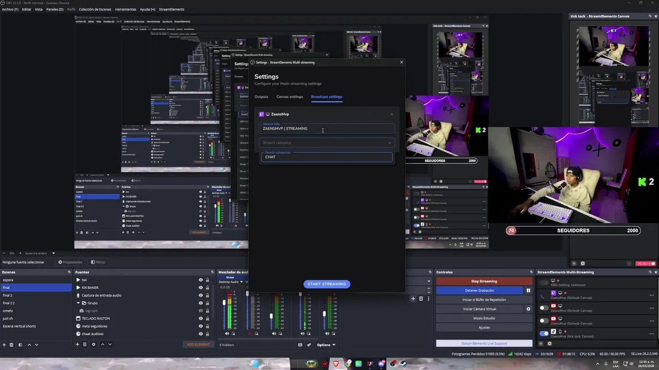
Task: Click Stop Streaming in Controles
Action: [484, 281]
